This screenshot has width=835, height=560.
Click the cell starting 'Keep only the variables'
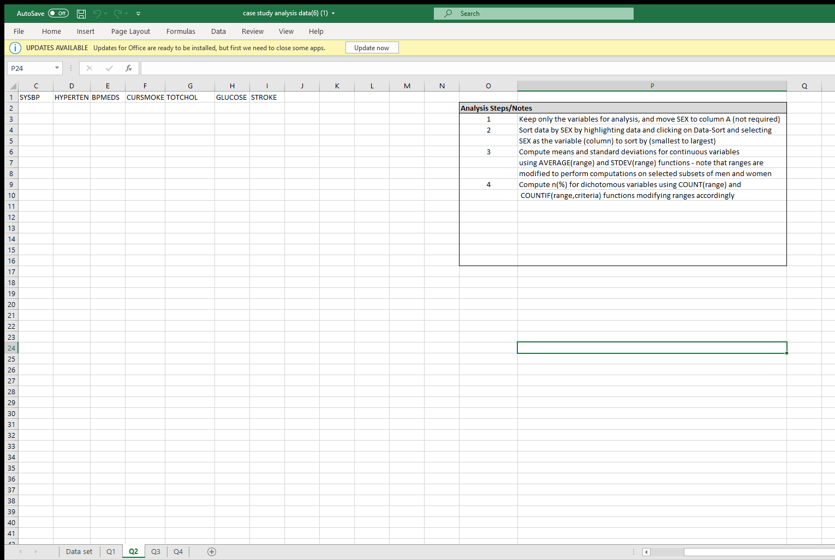652,119
